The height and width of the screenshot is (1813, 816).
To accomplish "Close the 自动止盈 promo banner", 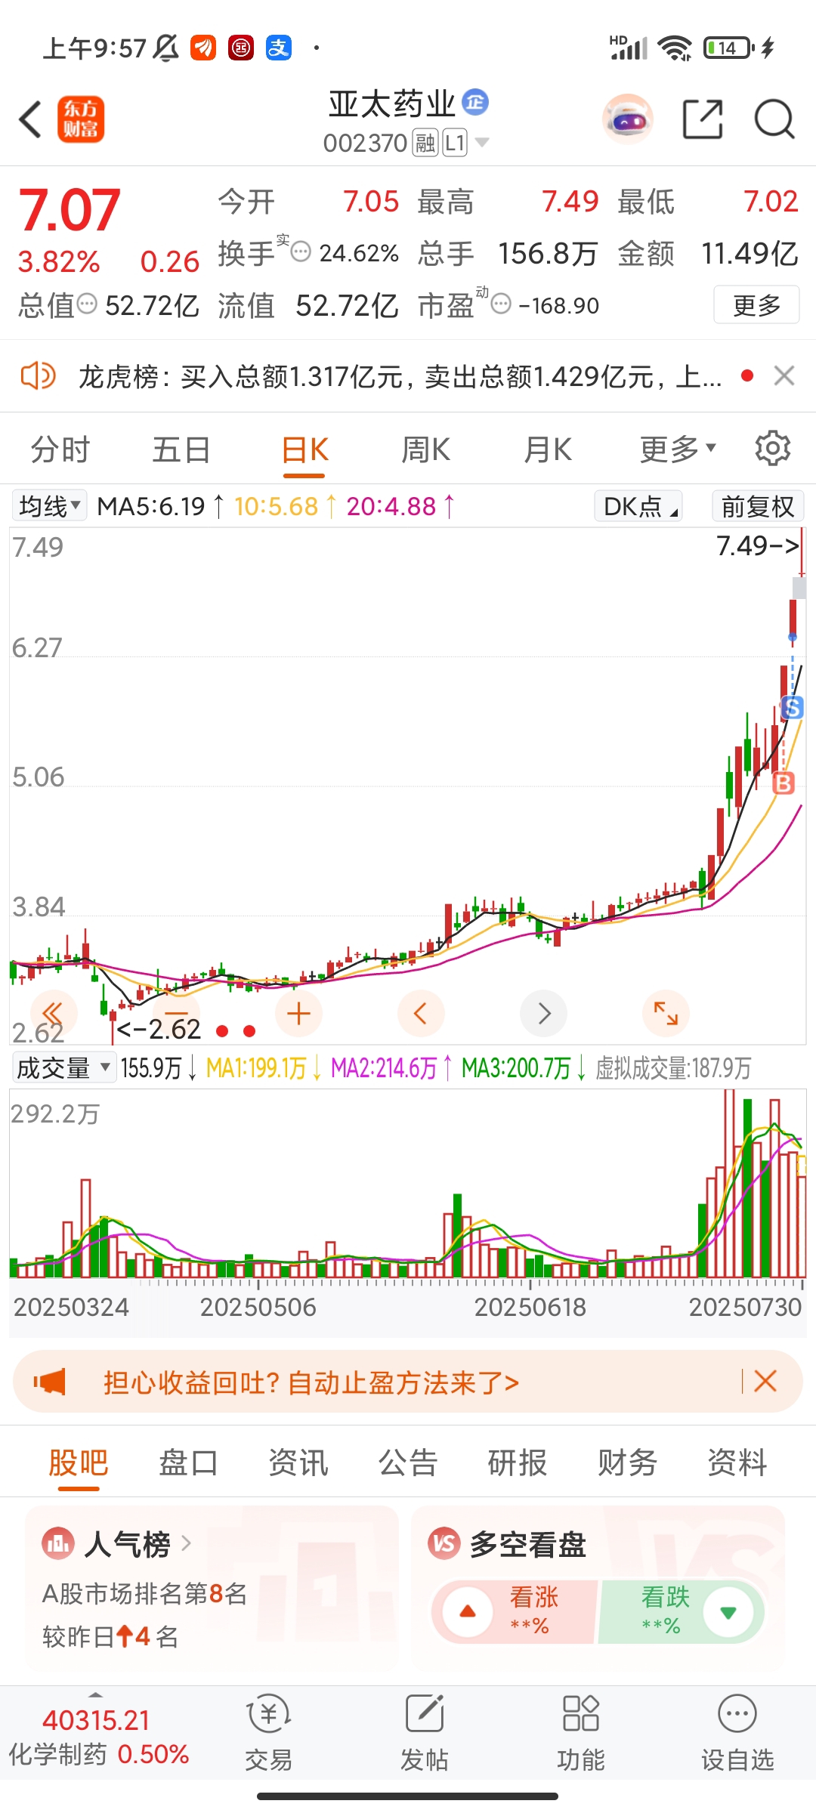I will click(x=765, y=1382).
